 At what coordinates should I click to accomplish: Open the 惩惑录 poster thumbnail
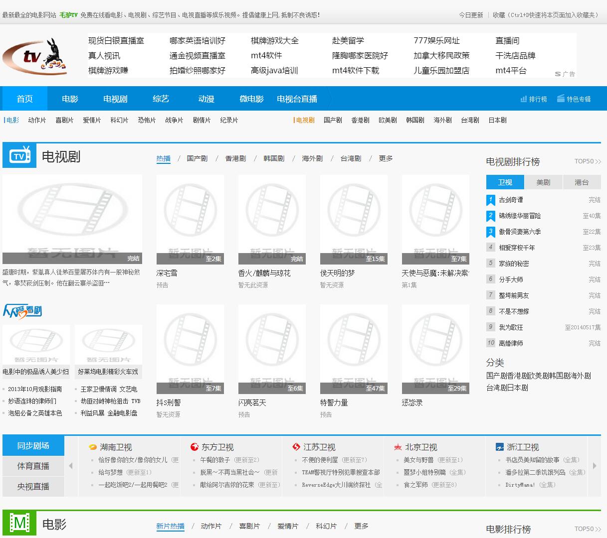pyautogui.click(x=435, y=349)
